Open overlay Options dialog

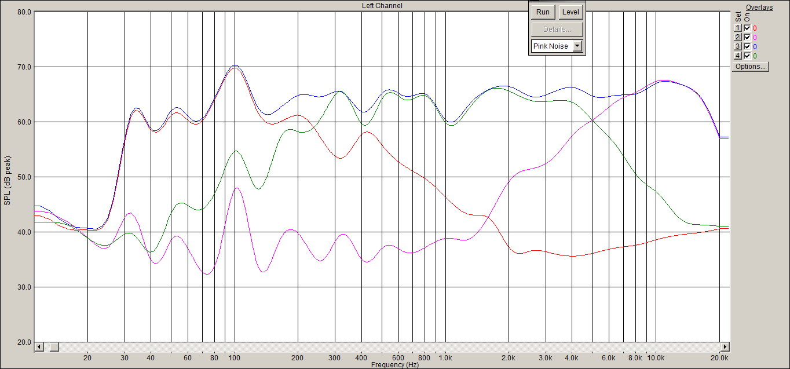point(751,67)
